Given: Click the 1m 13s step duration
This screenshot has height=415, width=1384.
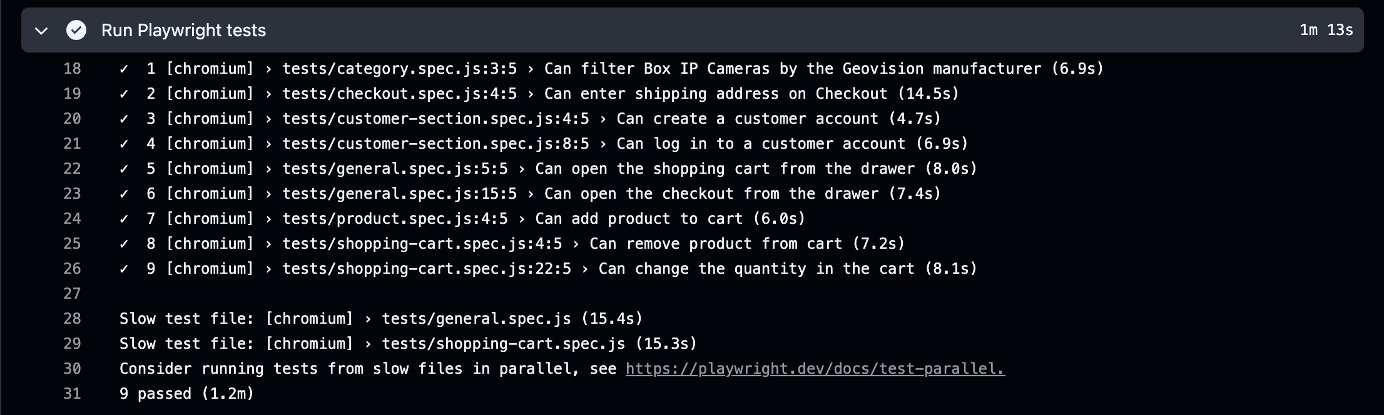Looking at the screenshot, I should coord(1326,30).
